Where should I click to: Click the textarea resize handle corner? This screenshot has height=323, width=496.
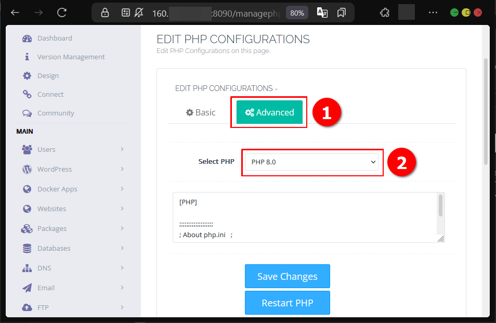coord(441,239)
